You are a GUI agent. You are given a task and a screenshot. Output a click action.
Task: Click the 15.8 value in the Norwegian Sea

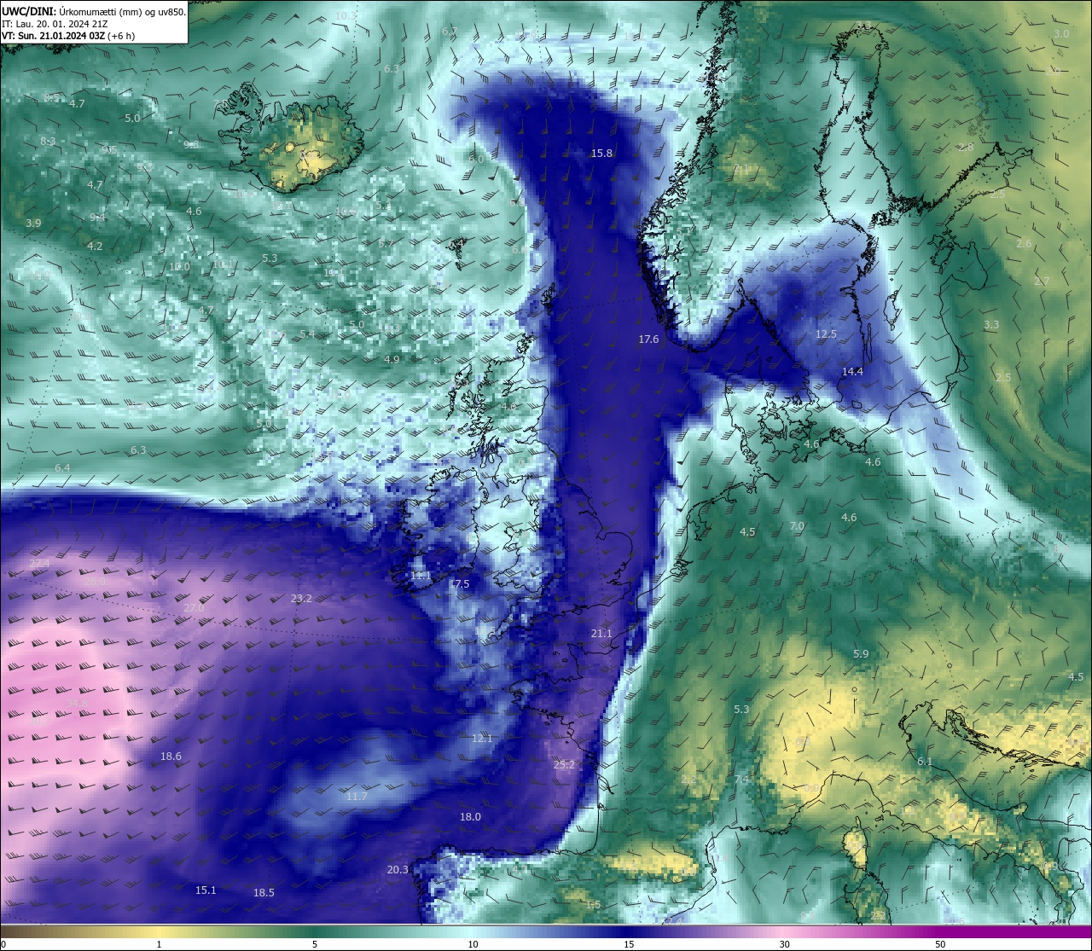coord(601,154)
